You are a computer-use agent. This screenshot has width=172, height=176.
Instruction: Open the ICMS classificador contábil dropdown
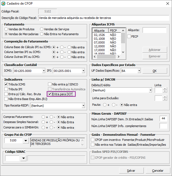(x=44, y=71)
